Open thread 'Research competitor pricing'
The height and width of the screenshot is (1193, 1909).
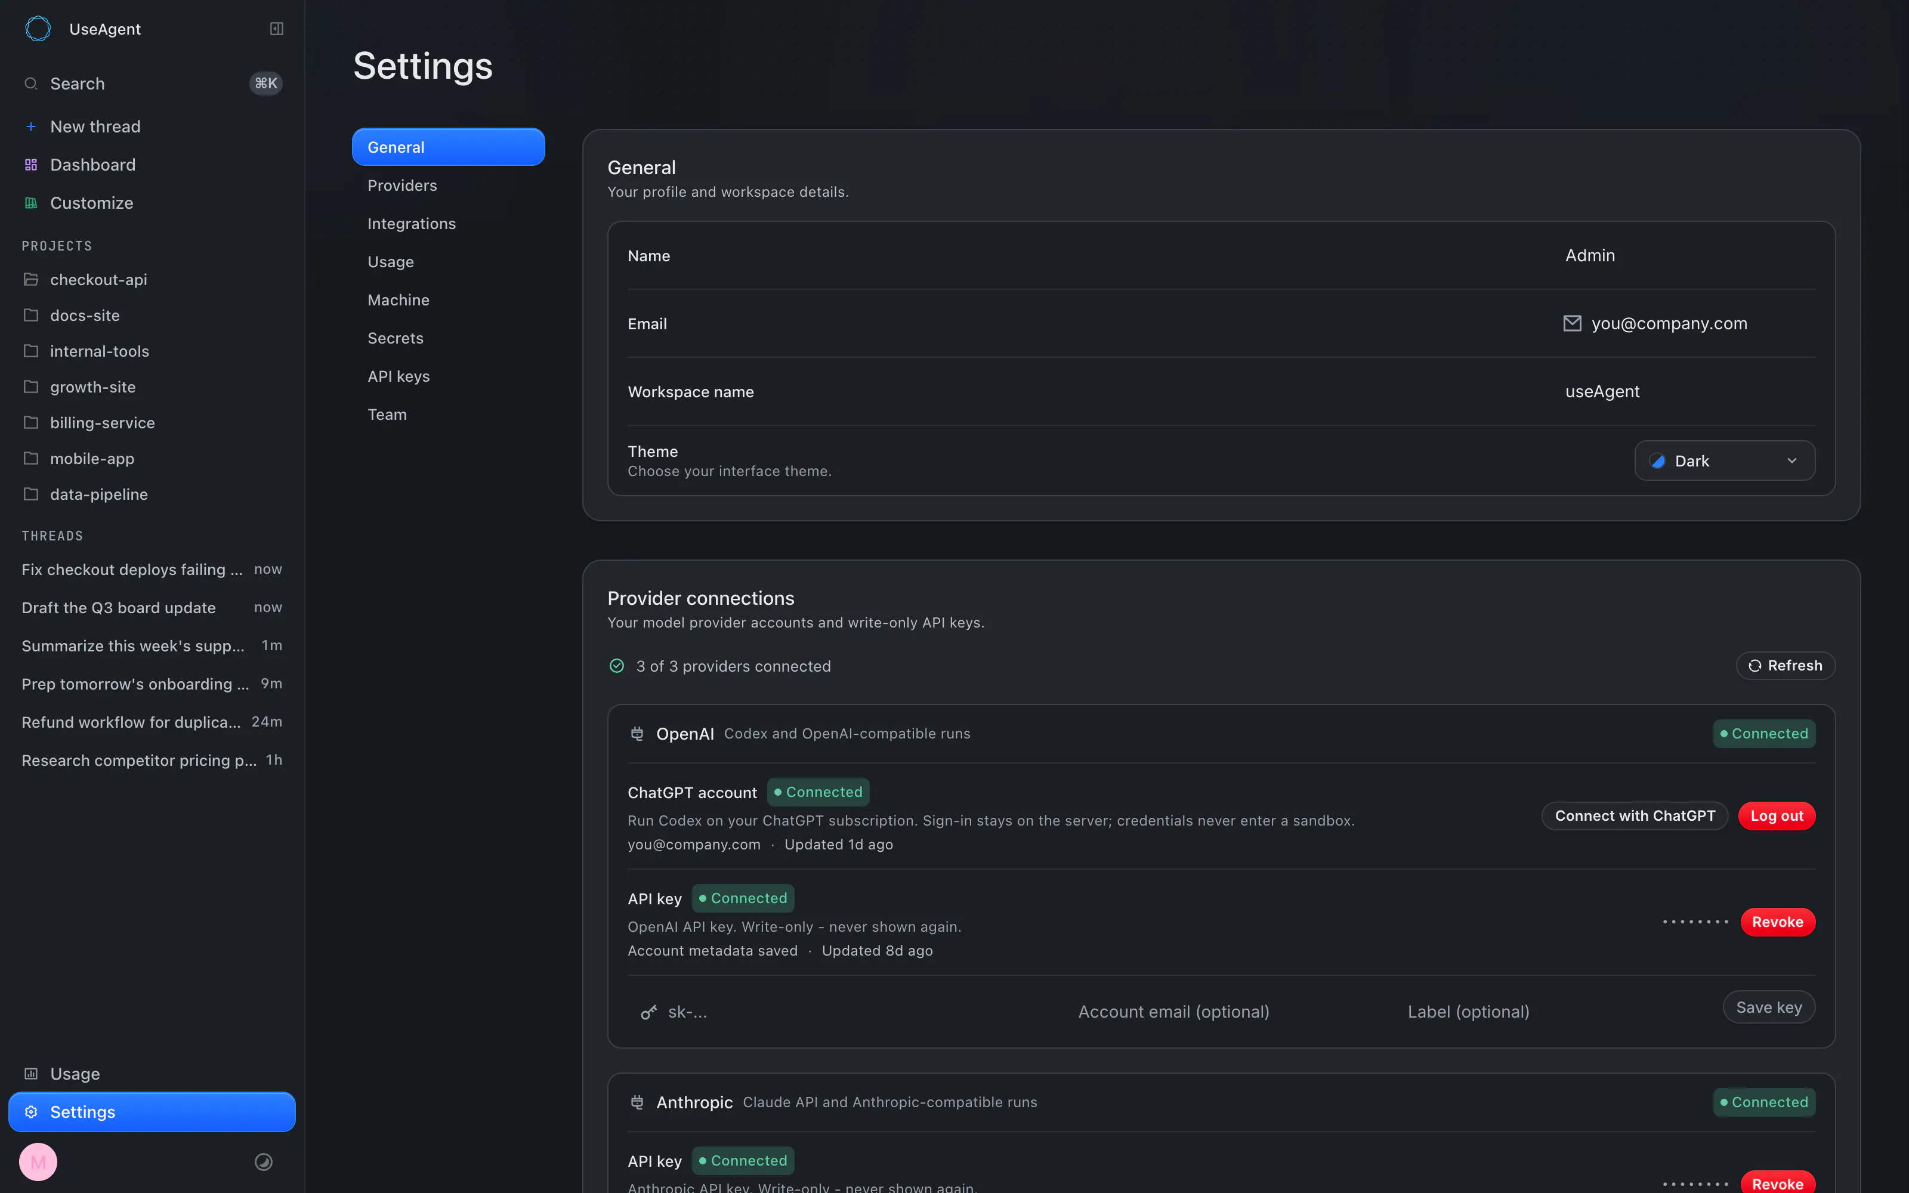click(x=152, y=760)
